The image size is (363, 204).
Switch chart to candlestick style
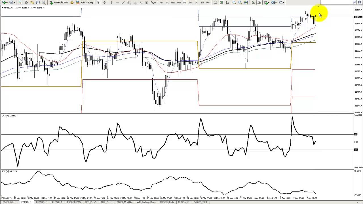[x=222, y=3]
